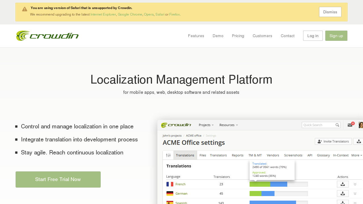Open the Projects dropdown menu
Screen dimensions: 363x204
(206, 125)
